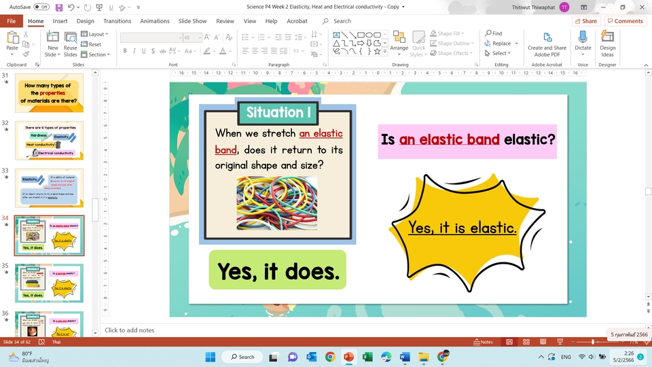Switch to the Design tab

click(x=86, y=21)
